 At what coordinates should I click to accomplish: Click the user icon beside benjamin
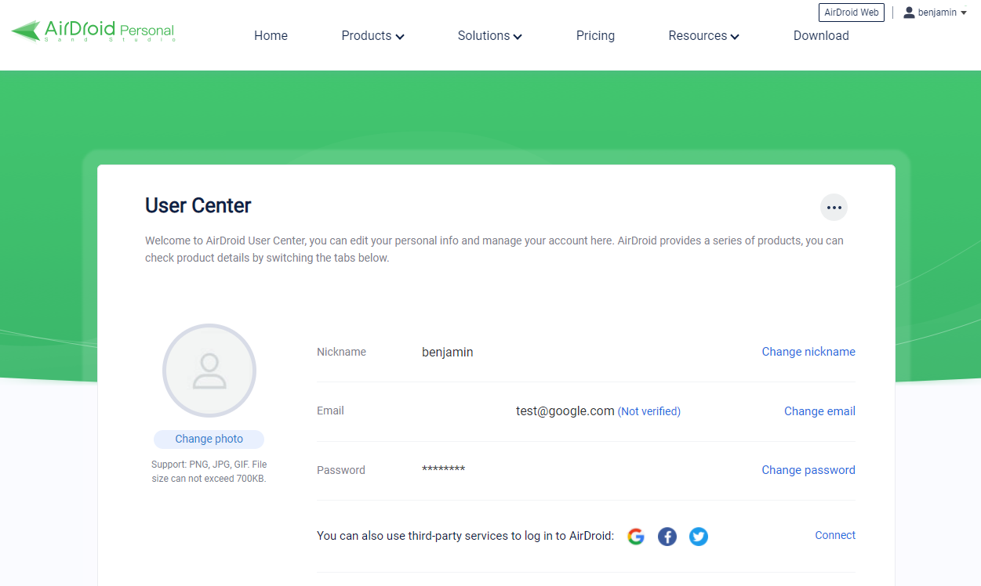tap(909, 13)
